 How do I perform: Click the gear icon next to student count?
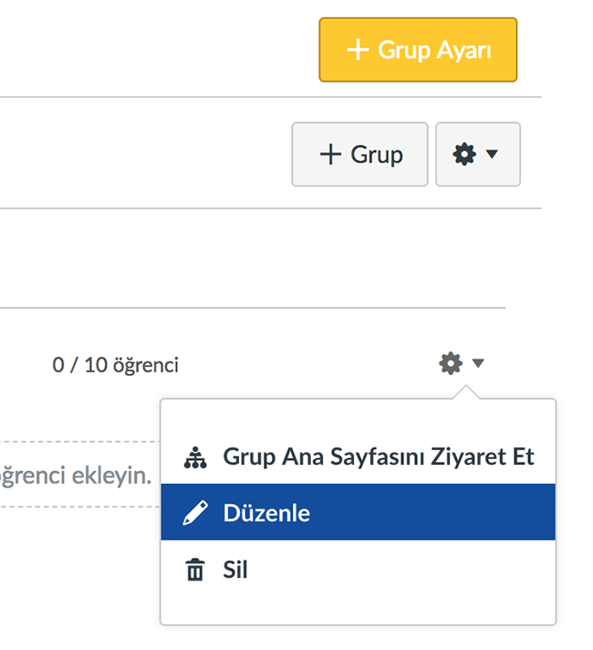451,363
